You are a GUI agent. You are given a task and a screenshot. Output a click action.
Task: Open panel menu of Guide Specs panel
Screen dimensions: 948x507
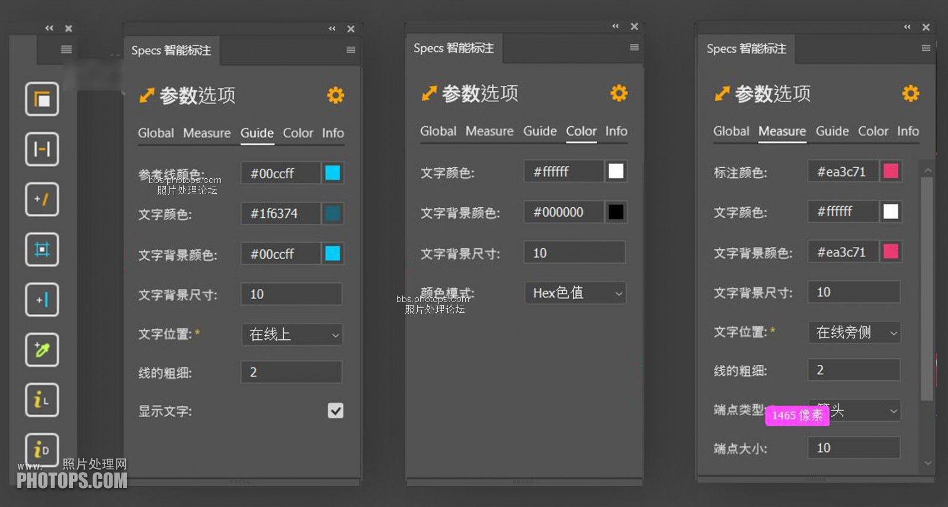click(351, 50)
